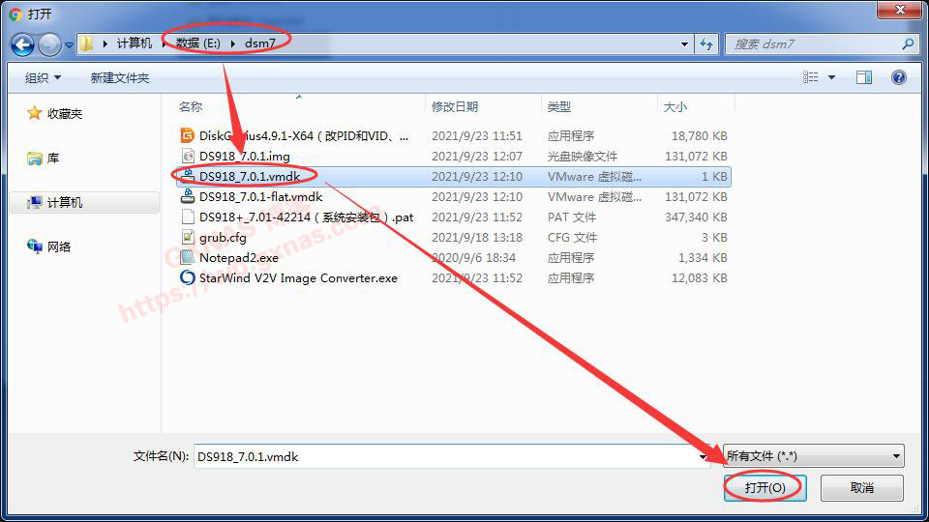Open the 组织 menu
Screen dimensions: 929x522
click(x=43, y=77)
